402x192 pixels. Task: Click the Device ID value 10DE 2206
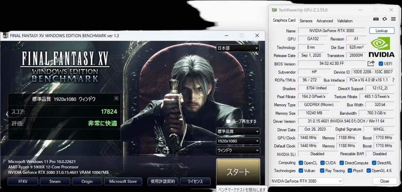[x=373, y=72]
